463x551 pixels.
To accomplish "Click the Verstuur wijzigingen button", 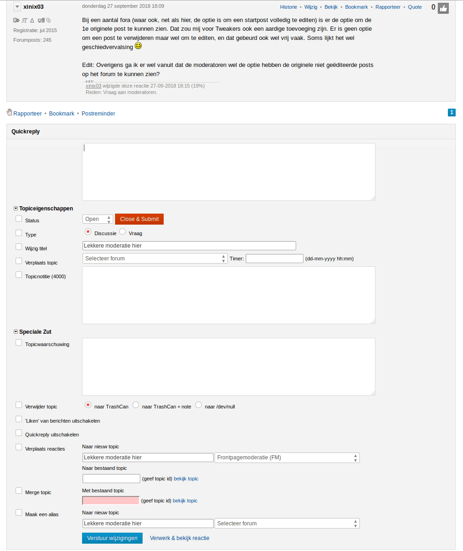I will [112, 538].
